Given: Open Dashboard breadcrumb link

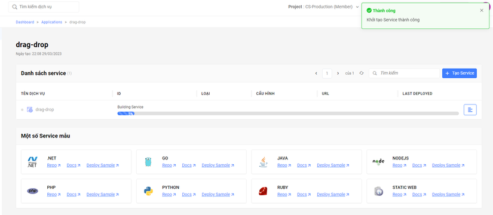Looking at the screenshot, I should (x=25, y=22).
